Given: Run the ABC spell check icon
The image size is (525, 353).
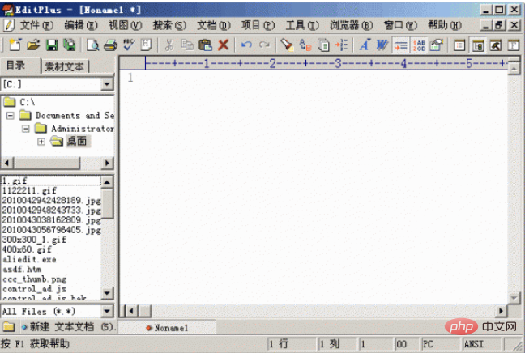Looking at the screenshot, I should point(129,45).
